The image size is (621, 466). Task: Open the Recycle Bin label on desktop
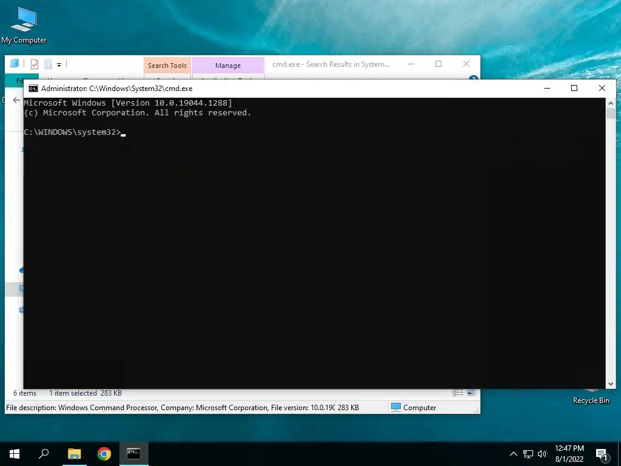(x=591, y=400)
